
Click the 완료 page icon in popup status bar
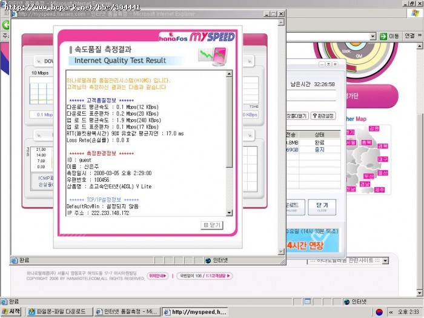tap(15, 260)
